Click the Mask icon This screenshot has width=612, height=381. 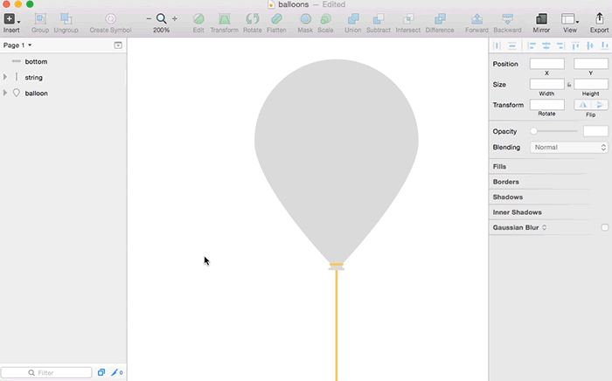point(305,18)
